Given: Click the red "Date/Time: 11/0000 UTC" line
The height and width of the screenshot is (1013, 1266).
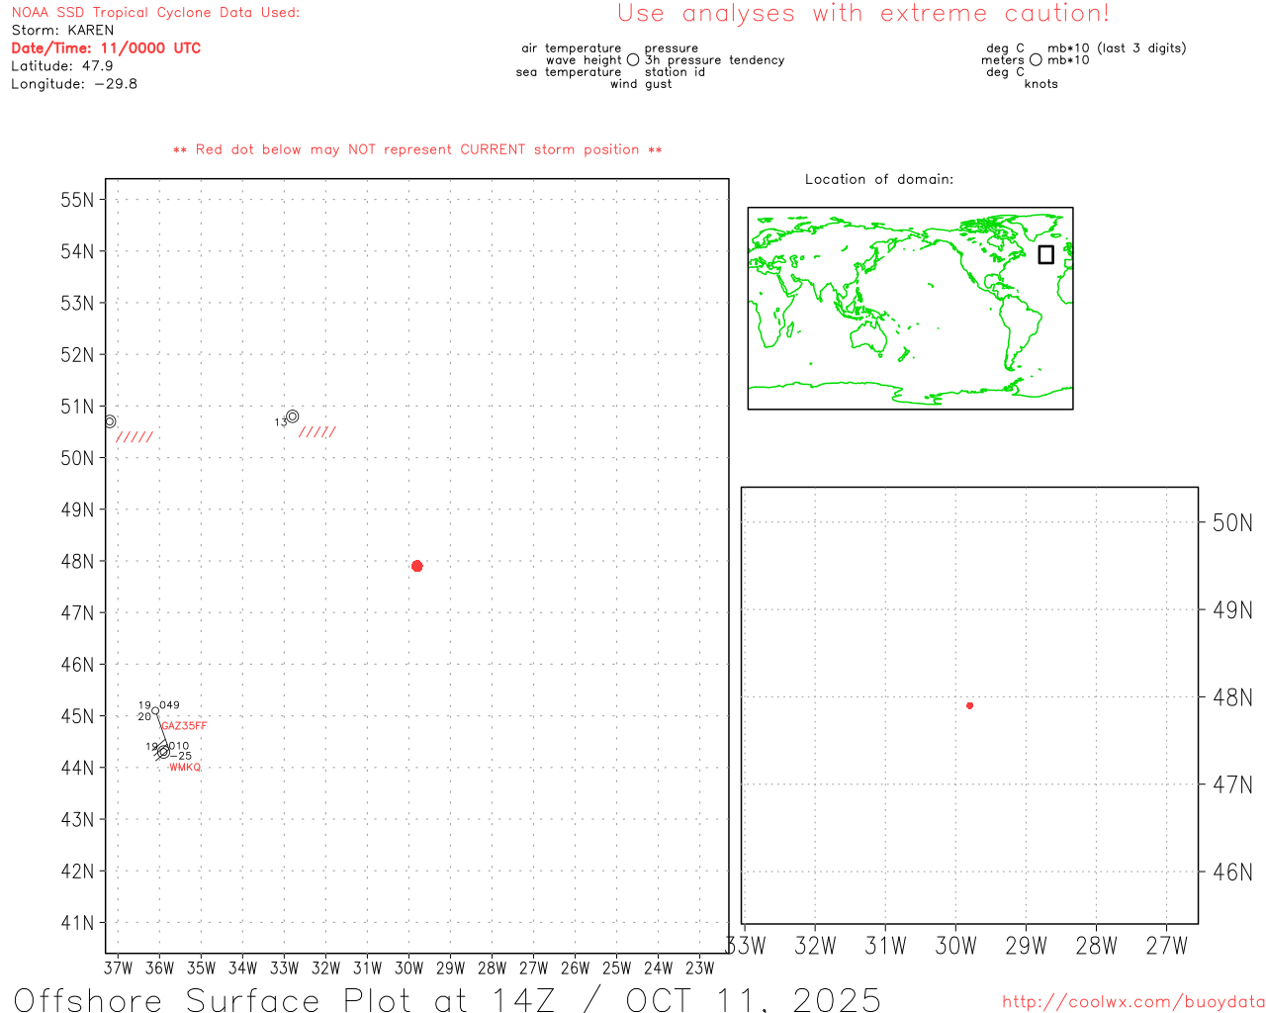Looking at the screenshot, I should [x=106, y=48].
